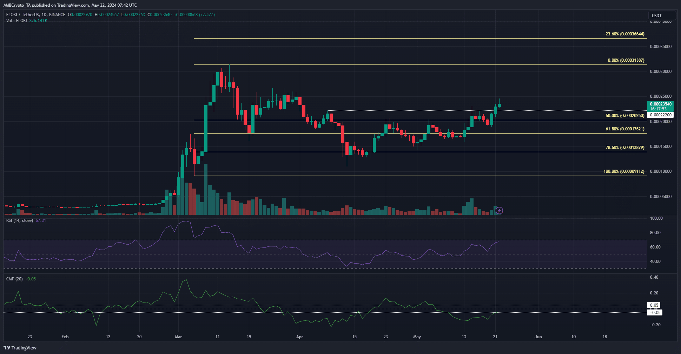681x354 pixels.
Task: Click the -23.60% (0.00036644) Fibonacci label
Action: [624, 34]
